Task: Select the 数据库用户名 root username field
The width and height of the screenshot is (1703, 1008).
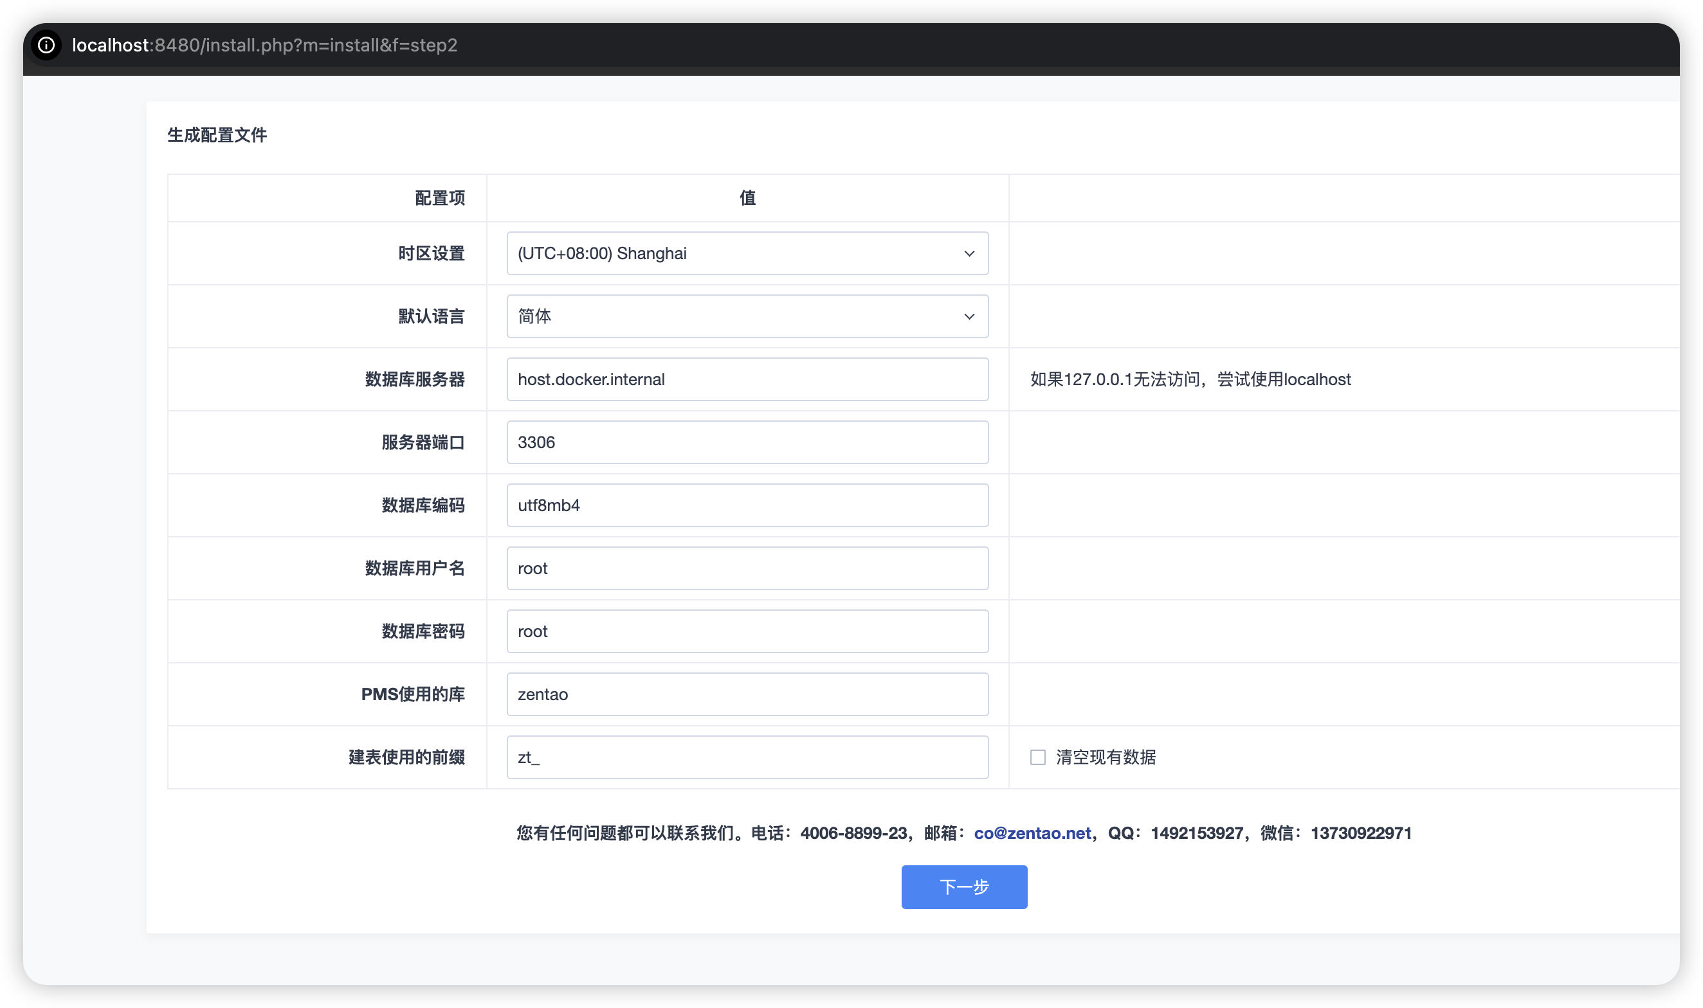Action: [x=746, y=568]
